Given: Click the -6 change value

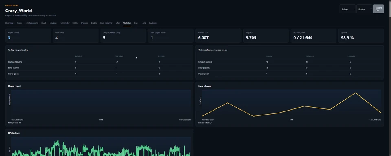Looking at the screenshot, I should (159, 68).
